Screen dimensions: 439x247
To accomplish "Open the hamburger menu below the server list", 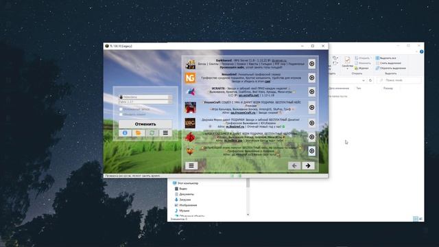I will 191,165.
